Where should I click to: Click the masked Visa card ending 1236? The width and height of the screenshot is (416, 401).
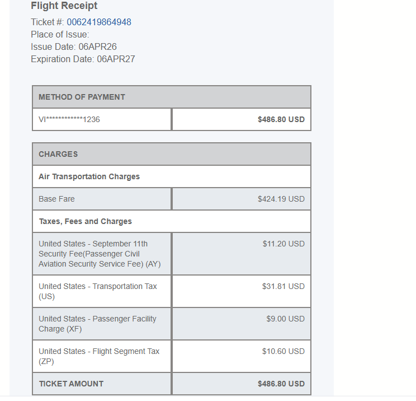pyautogui.click(x=69, y=119)
